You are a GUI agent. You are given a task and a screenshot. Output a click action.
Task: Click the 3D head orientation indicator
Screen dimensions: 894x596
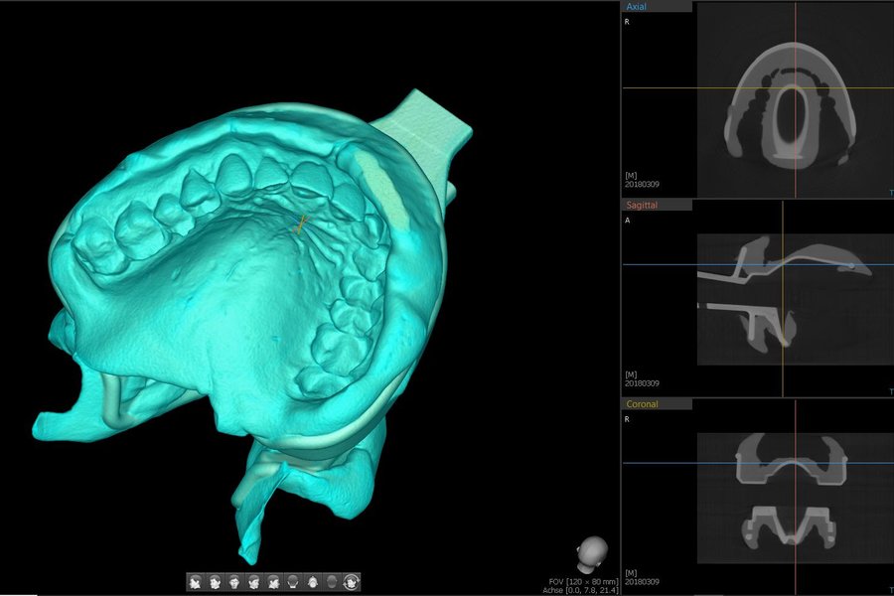coord(593,552)
